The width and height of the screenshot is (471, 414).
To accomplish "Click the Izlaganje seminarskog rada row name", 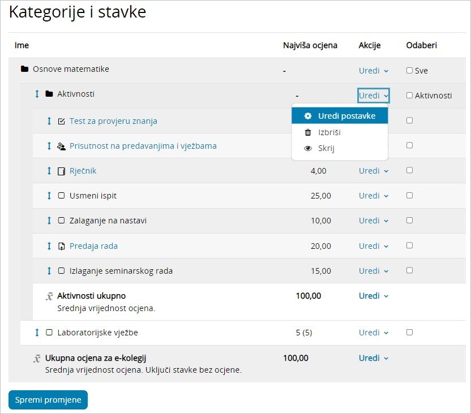I will 121,271.
